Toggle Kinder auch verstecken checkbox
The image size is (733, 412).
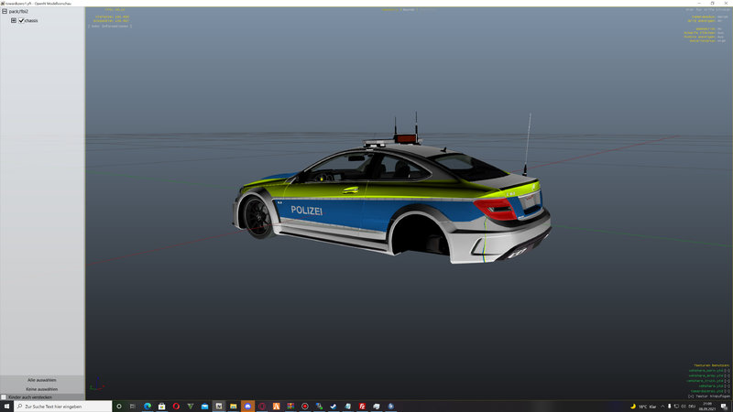pyautogui.click(x=4, y=397)
